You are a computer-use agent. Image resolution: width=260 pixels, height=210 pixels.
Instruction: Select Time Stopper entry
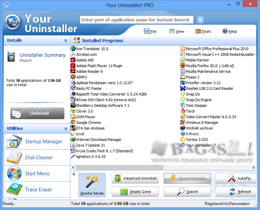(194, 105)
